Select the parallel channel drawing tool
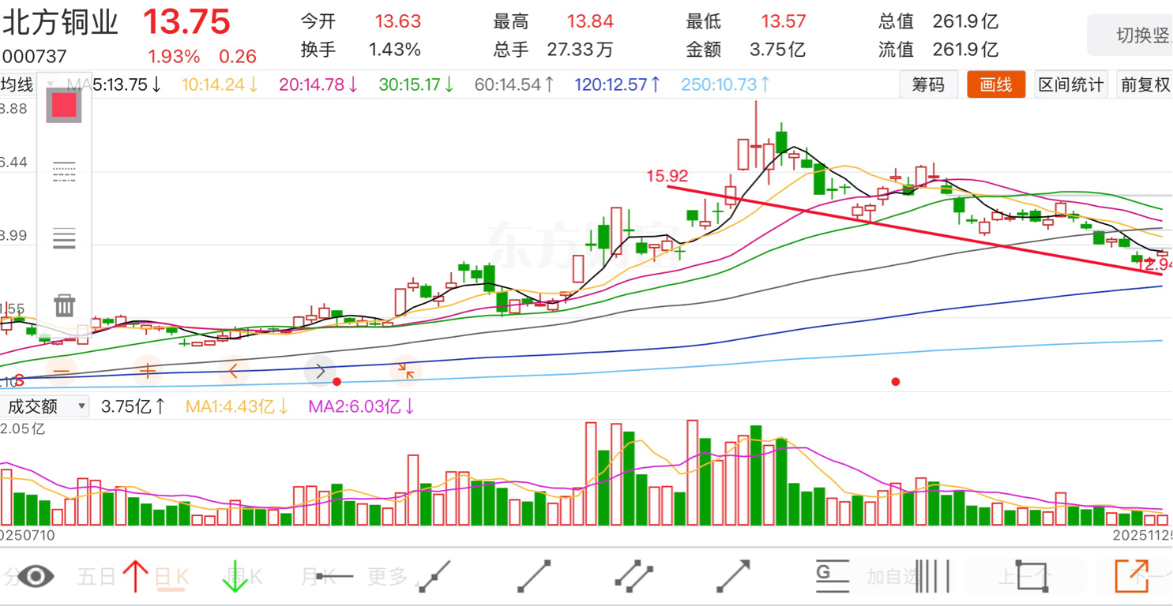1173x606 pixels. [x=633, y=576]
